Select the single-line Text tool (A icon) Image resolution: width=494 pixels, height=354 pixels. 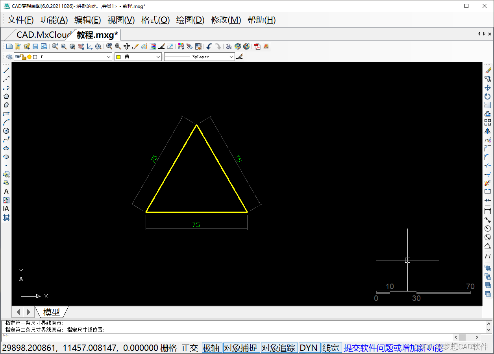pos(6,192)
